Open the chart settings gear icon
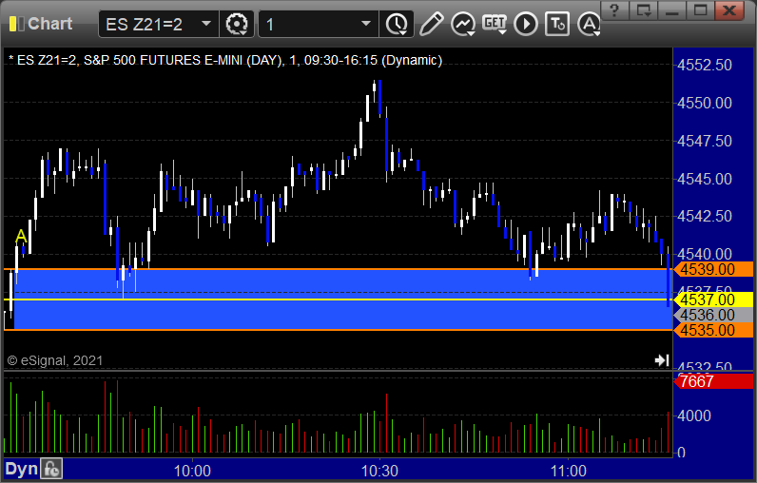Viewport: 757px width, 483px height. (x=237, y=24)
